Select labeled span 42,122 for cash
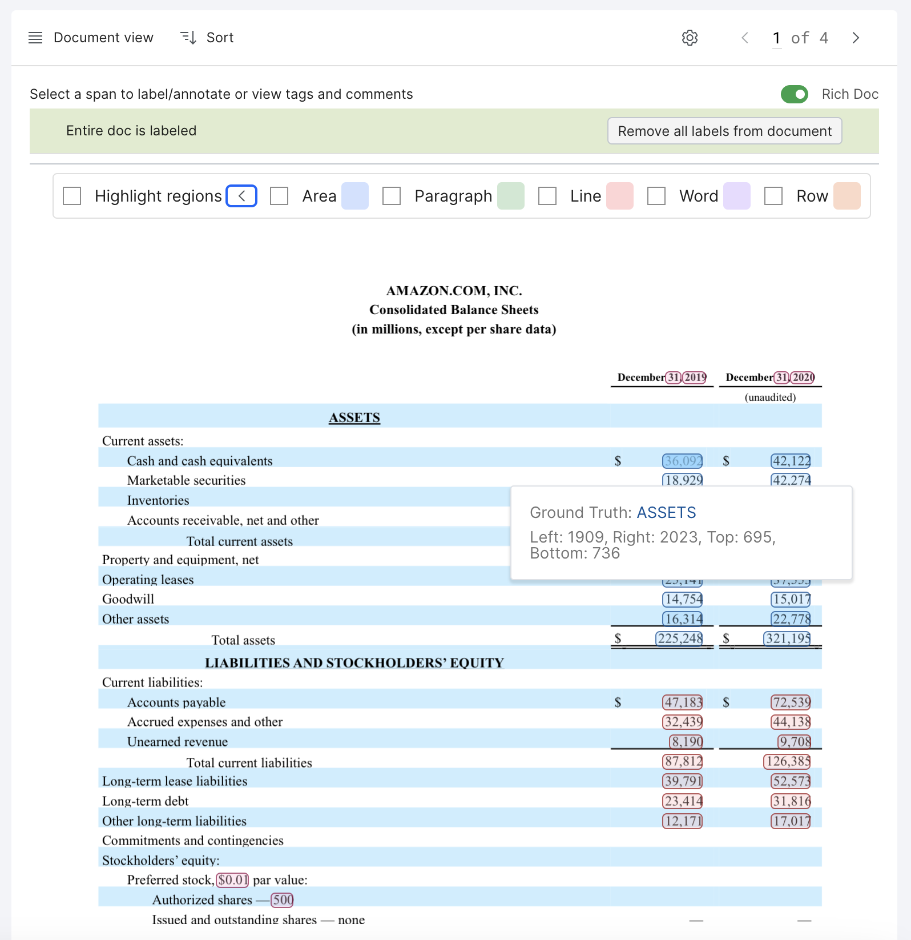This screenshot has width=911, height=940. [791, 461]
